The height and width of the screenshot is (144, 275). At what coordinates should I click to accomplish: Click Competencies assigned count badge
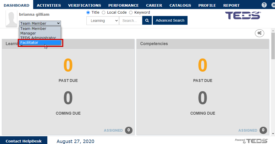[263, 130]
